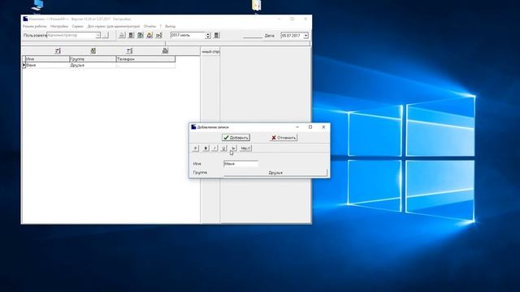The width and height of the screenshot is (520, 292).
Task: Click the first toolbar icon after the ellipsis button
Action: (x=122, y=35)
